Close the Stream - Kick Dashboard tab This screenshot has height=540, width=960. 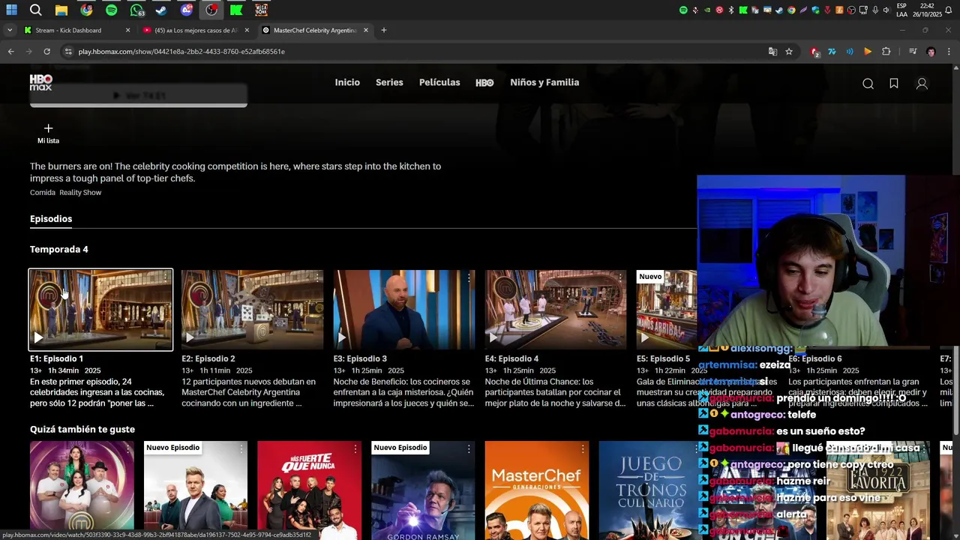(x=127, y=30)
